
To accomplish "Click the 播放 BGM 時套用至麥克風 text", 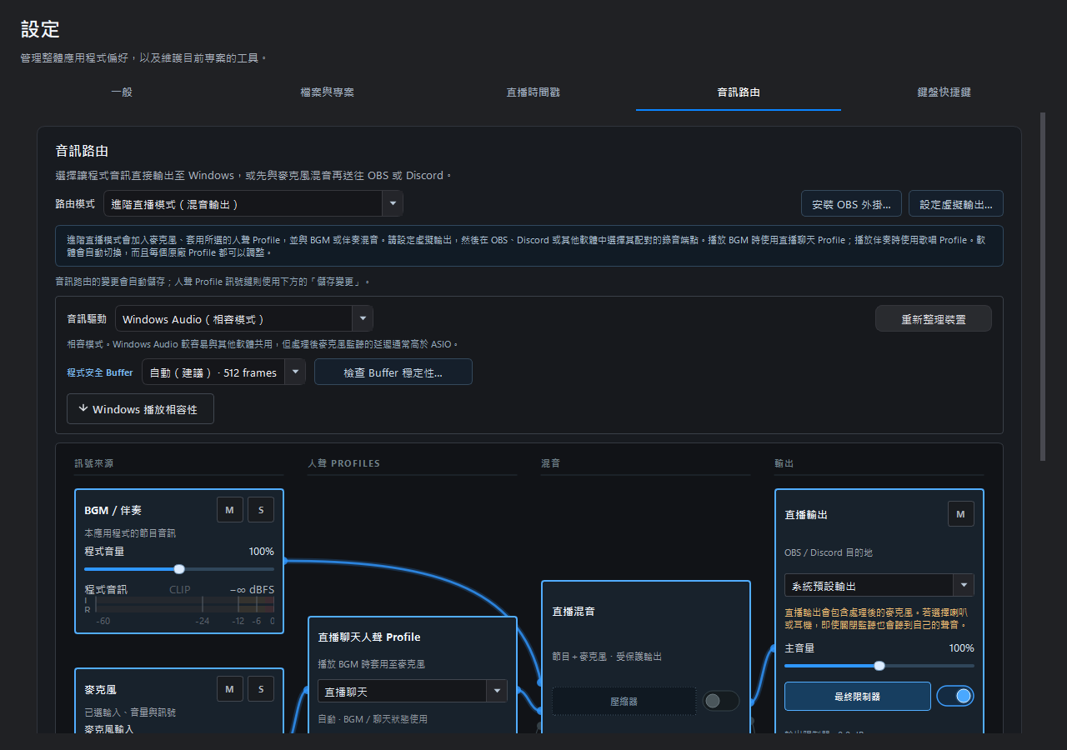I will [x=372, y=664].
